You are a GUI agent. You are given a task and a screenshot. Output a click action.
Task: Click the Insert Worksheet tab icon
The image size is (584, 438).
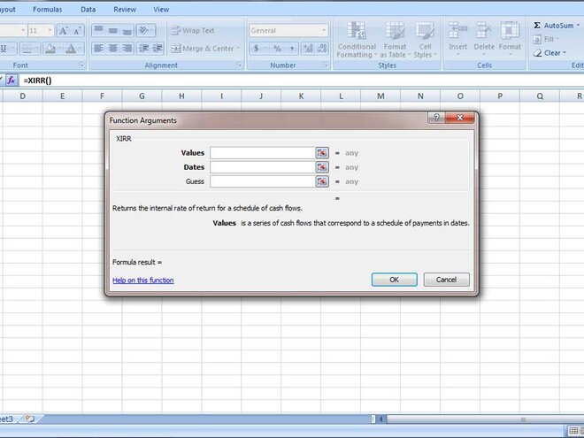[x=30, y=419]
